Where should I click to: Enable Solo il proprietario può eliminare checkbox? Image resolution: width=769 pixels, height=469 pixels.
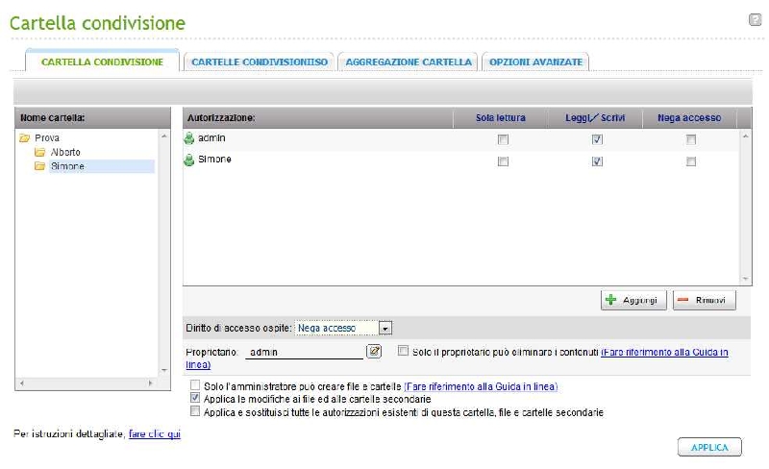tap(403, 352)
